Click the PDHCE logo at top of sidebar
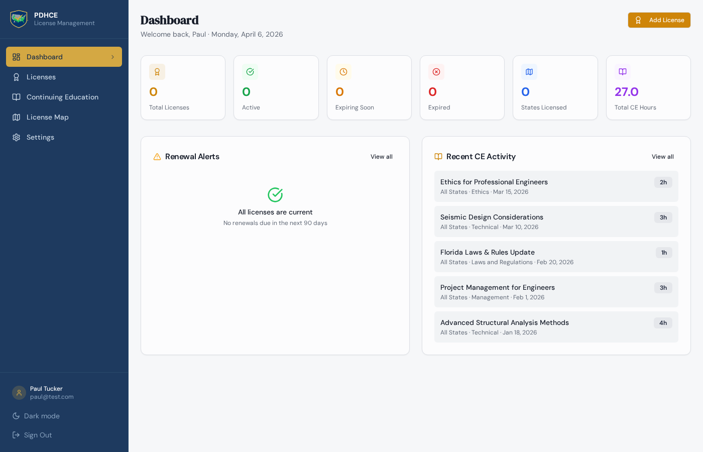The width and height of the screenshot is (703, 452). coord(19,19)
